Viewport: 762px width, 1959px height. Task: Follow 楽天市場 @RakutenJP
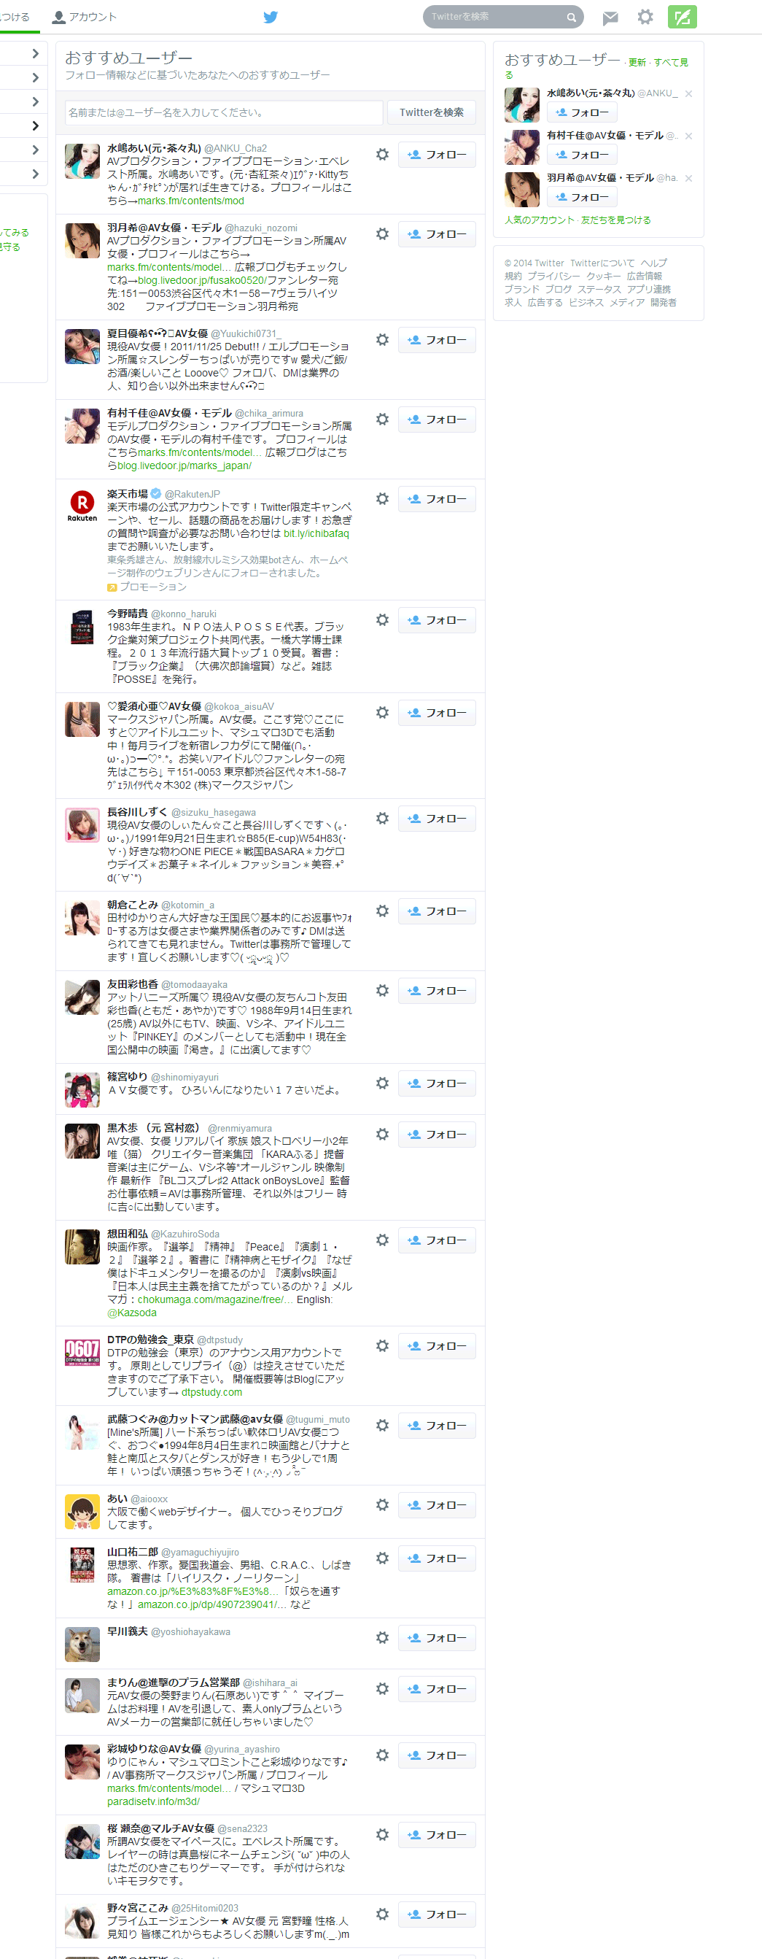click(x=437, y=499)
